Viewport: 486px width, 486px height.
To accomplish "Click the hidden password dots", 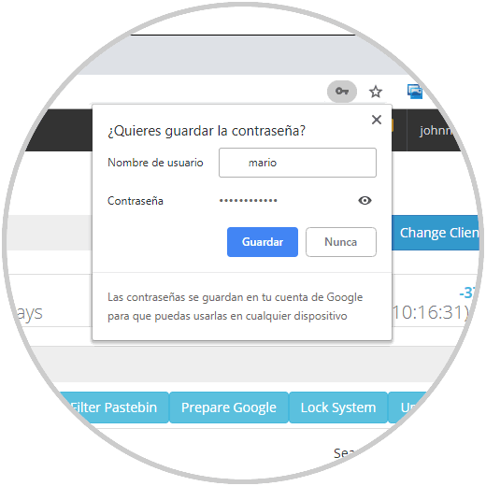I will click(x=248, y=201).
